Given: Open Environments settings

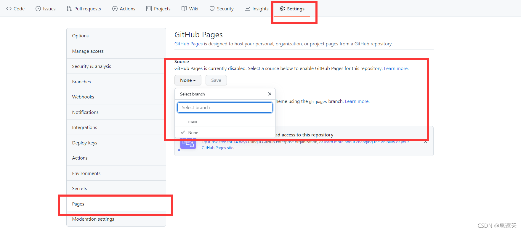Looking at the screenshot, I should tap(116, 173).
